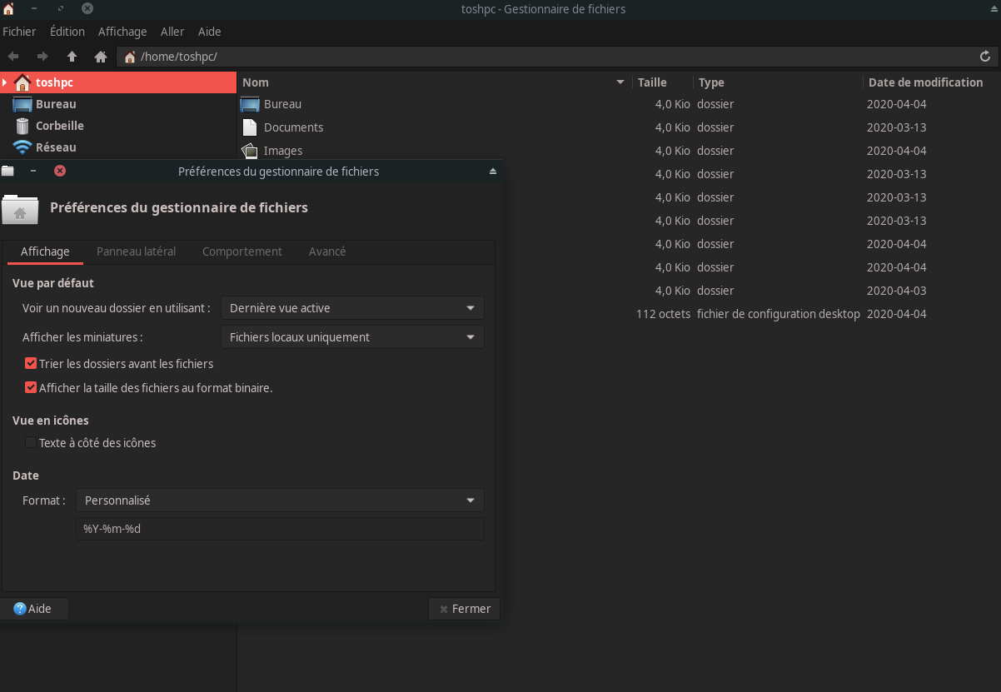Select Bureau desktop in the sidebar

pyautogui.click(x=55, y=104)
